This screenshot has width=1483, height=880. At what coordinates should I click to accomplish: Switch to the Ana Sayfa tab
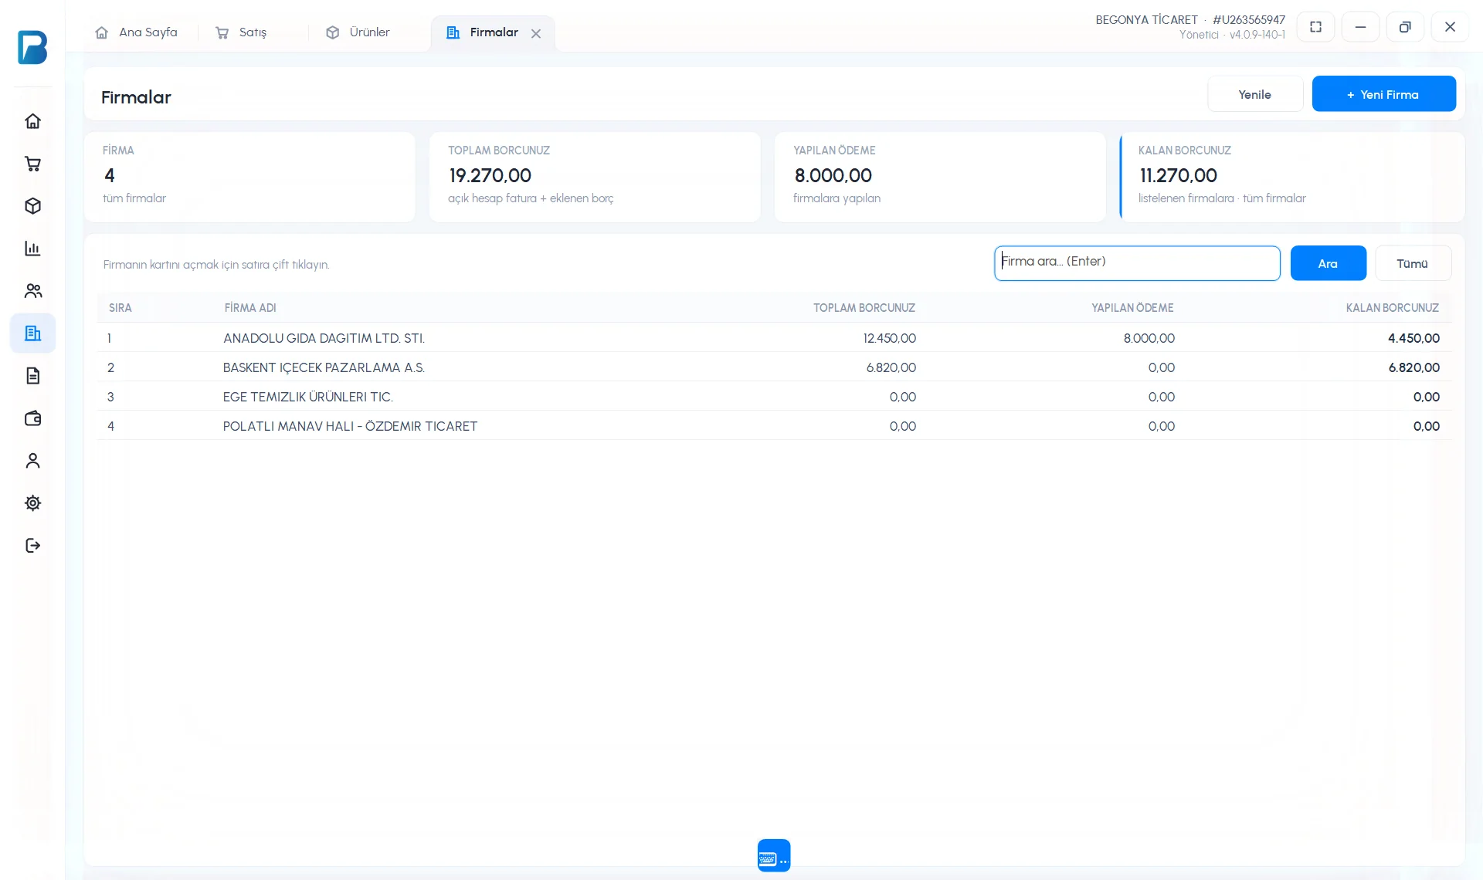tap(137, 32)
